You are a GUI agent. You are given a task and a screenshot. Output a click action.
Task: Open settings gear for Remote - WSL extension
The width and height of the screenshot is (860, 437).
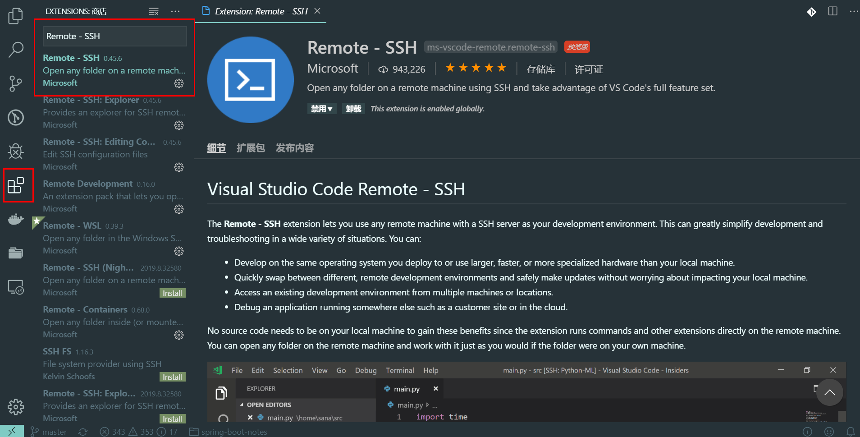pyautogui.click(x=178, y=251)
